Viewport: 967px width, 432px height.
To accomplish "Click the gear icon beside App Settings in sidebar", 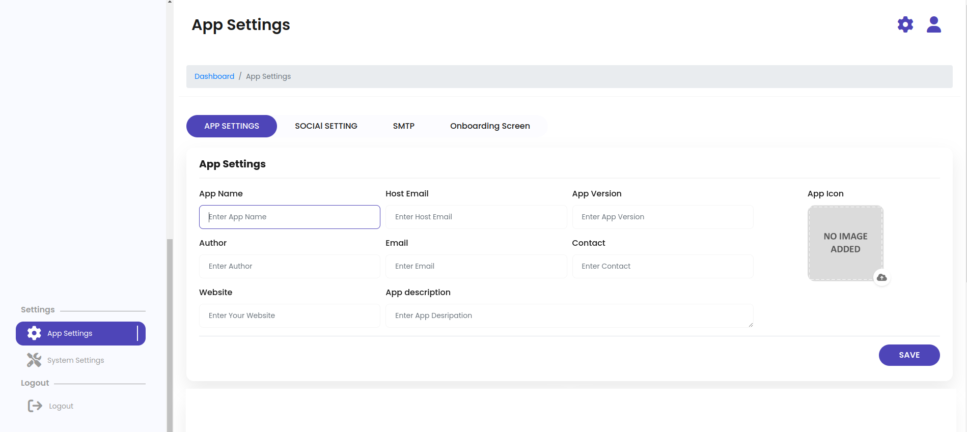I will (x=34, y=333).
